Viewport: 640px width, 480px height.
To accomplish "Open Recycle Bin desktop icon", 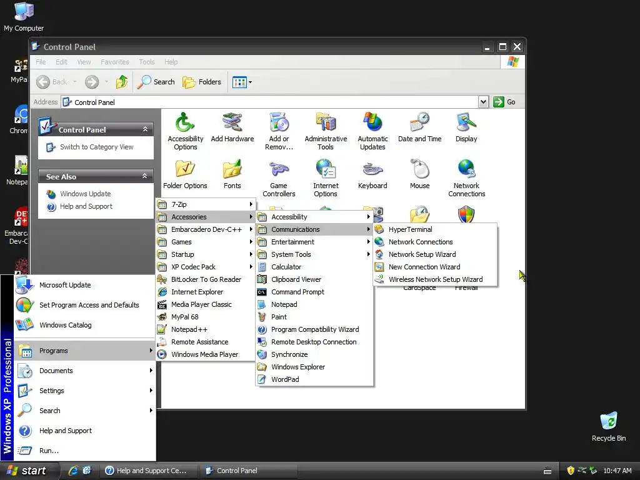I will (609, 427).
